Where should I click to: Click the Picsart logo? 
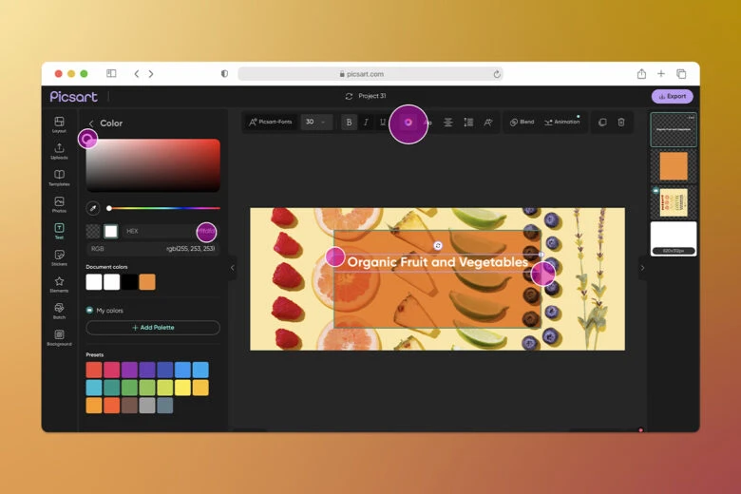[x=74, y=97]
